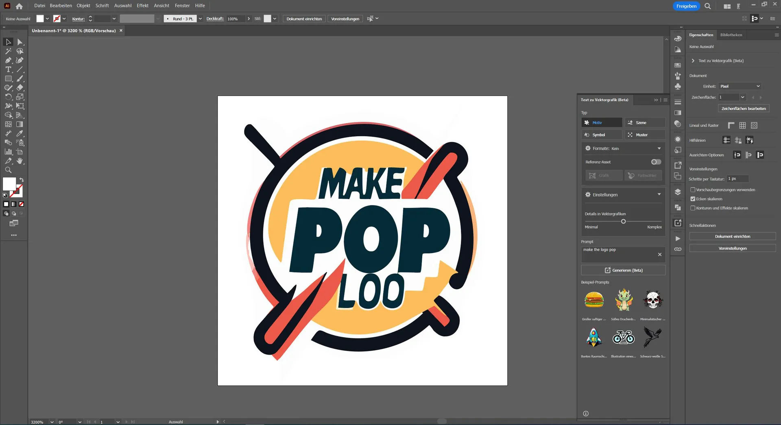This screenshot has height=425, width=781.
Task: Select the Magic Wand tool
Action: point(8,51)
